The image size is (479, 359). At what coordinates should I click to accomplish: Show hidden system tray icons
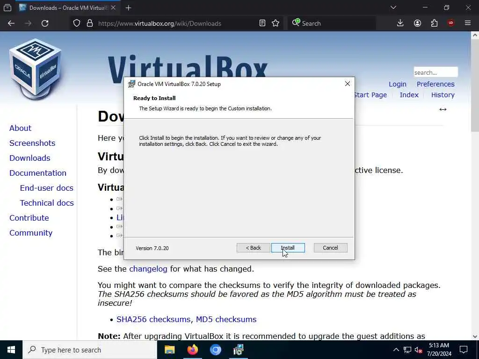[x=396, y=350]
